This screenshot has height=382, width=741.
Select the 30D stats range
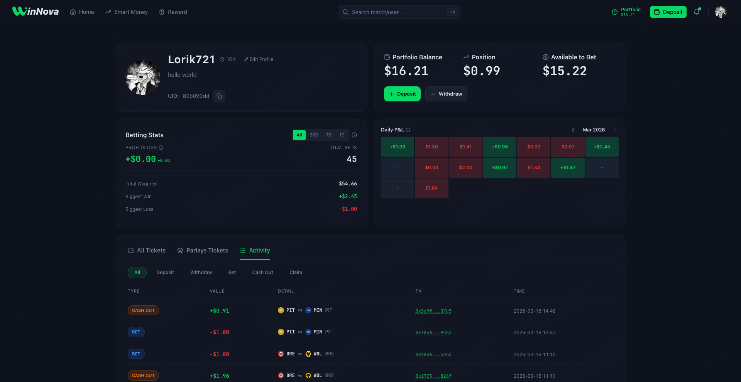coord(314,135)
